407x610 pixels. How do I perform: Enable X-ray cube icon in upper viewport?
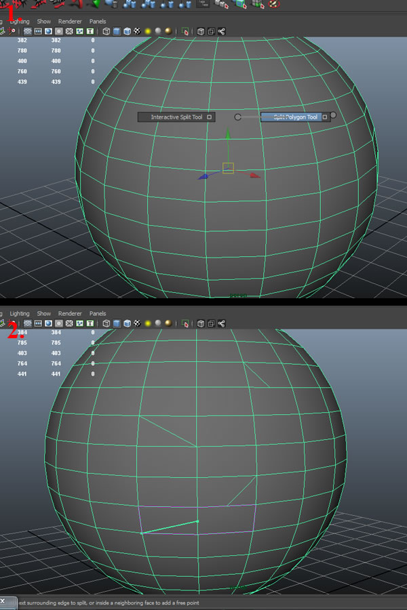(201, 31)
